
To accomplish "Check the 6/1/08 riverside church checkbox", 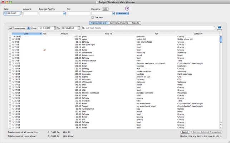I will (x=10, y=61).
